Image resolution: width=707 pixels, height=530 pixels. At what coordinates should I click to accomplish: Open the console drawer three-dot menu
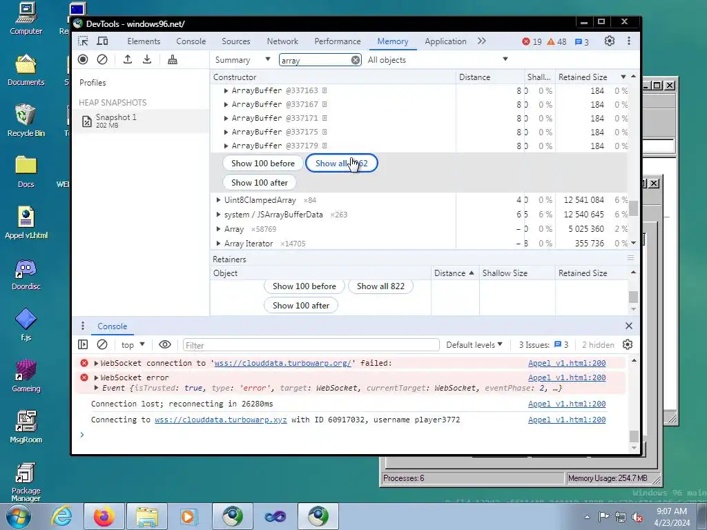point(83,326)
